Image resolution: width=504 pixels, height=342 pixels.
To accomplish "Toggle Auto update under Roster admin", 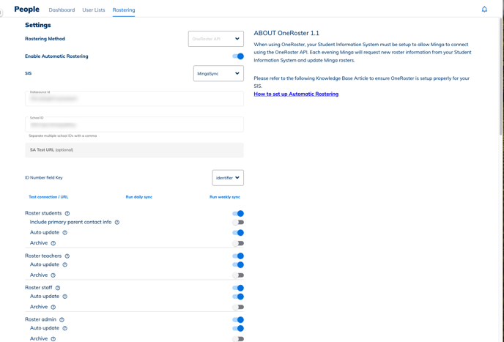I will pyautogui.click(x=238, y=329).
